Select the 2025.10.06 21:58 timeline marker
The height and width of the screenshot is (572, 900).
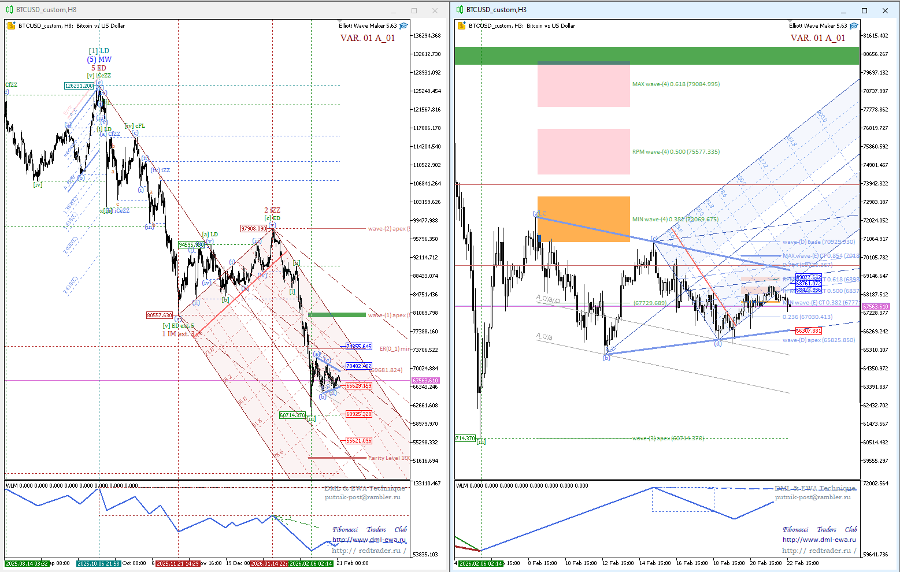(x=99, y=563)
